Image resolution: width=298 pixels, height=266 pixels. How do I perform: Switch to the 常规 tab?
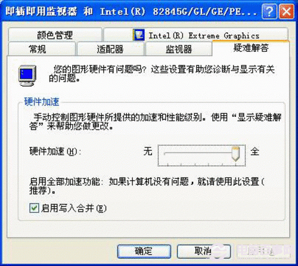pyautogui.click(x=42, y=49)
